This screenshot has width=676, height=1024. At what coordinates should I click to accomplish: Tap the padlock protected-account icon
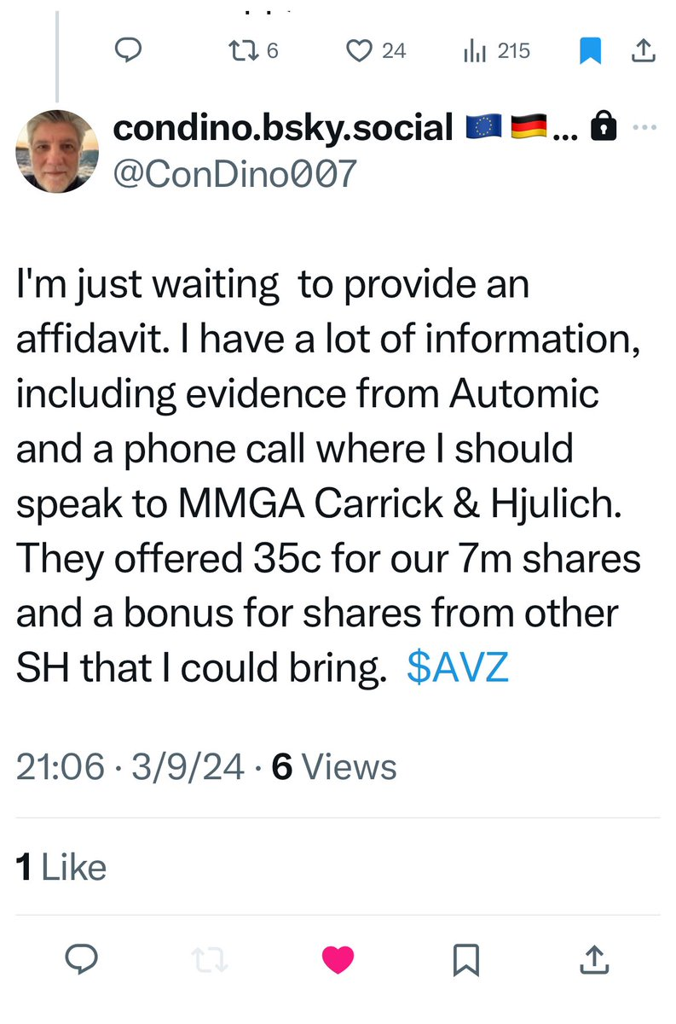tap(604, 128)
